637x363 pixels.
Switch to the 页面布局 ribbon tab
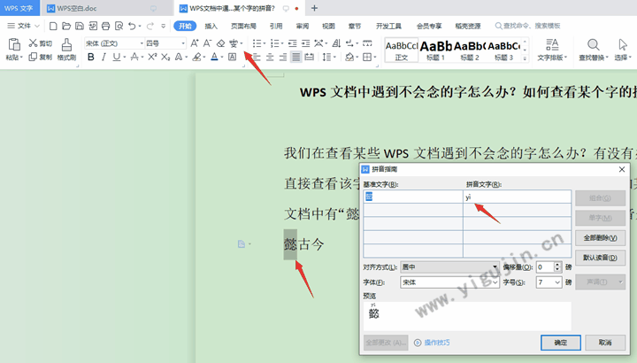pos(243,26)
